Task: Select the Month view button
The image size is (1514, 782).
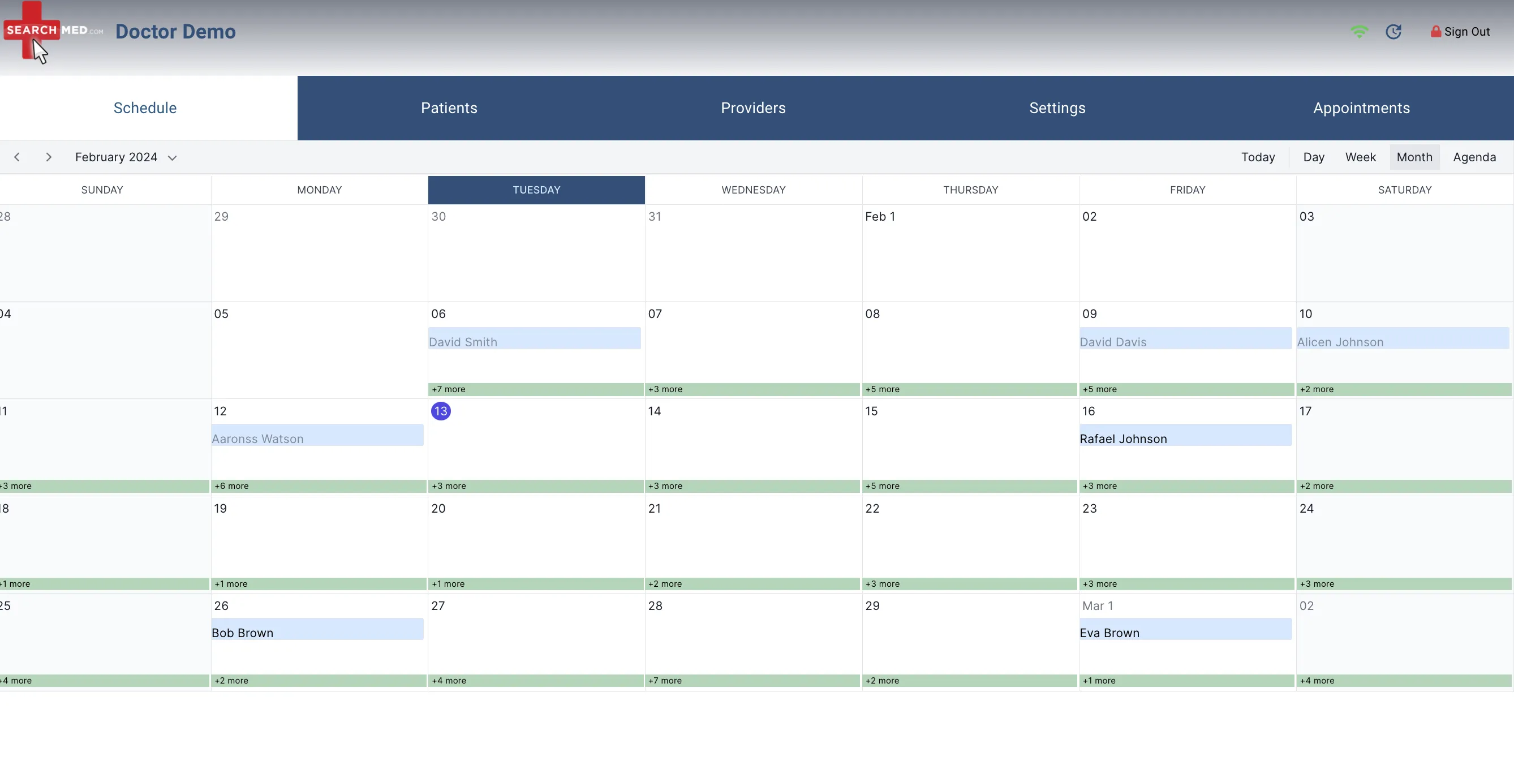Action: (1414, 157)
